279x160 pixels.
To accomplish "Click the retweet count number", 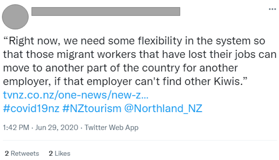I will coord(7,153).
